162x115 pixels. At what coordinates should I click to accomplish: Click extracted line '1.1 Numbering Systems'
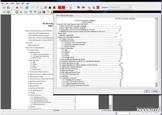(67, 41)
